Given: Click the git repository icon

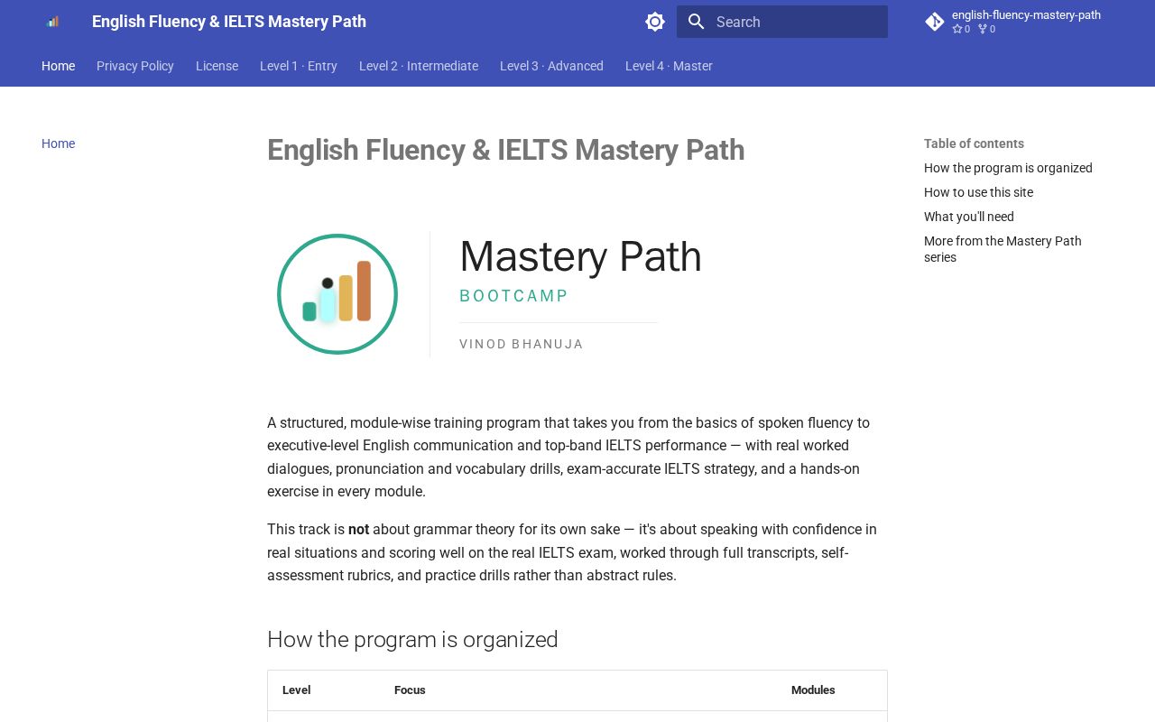Looking at the screenshot, I should [x=935, y=22].
